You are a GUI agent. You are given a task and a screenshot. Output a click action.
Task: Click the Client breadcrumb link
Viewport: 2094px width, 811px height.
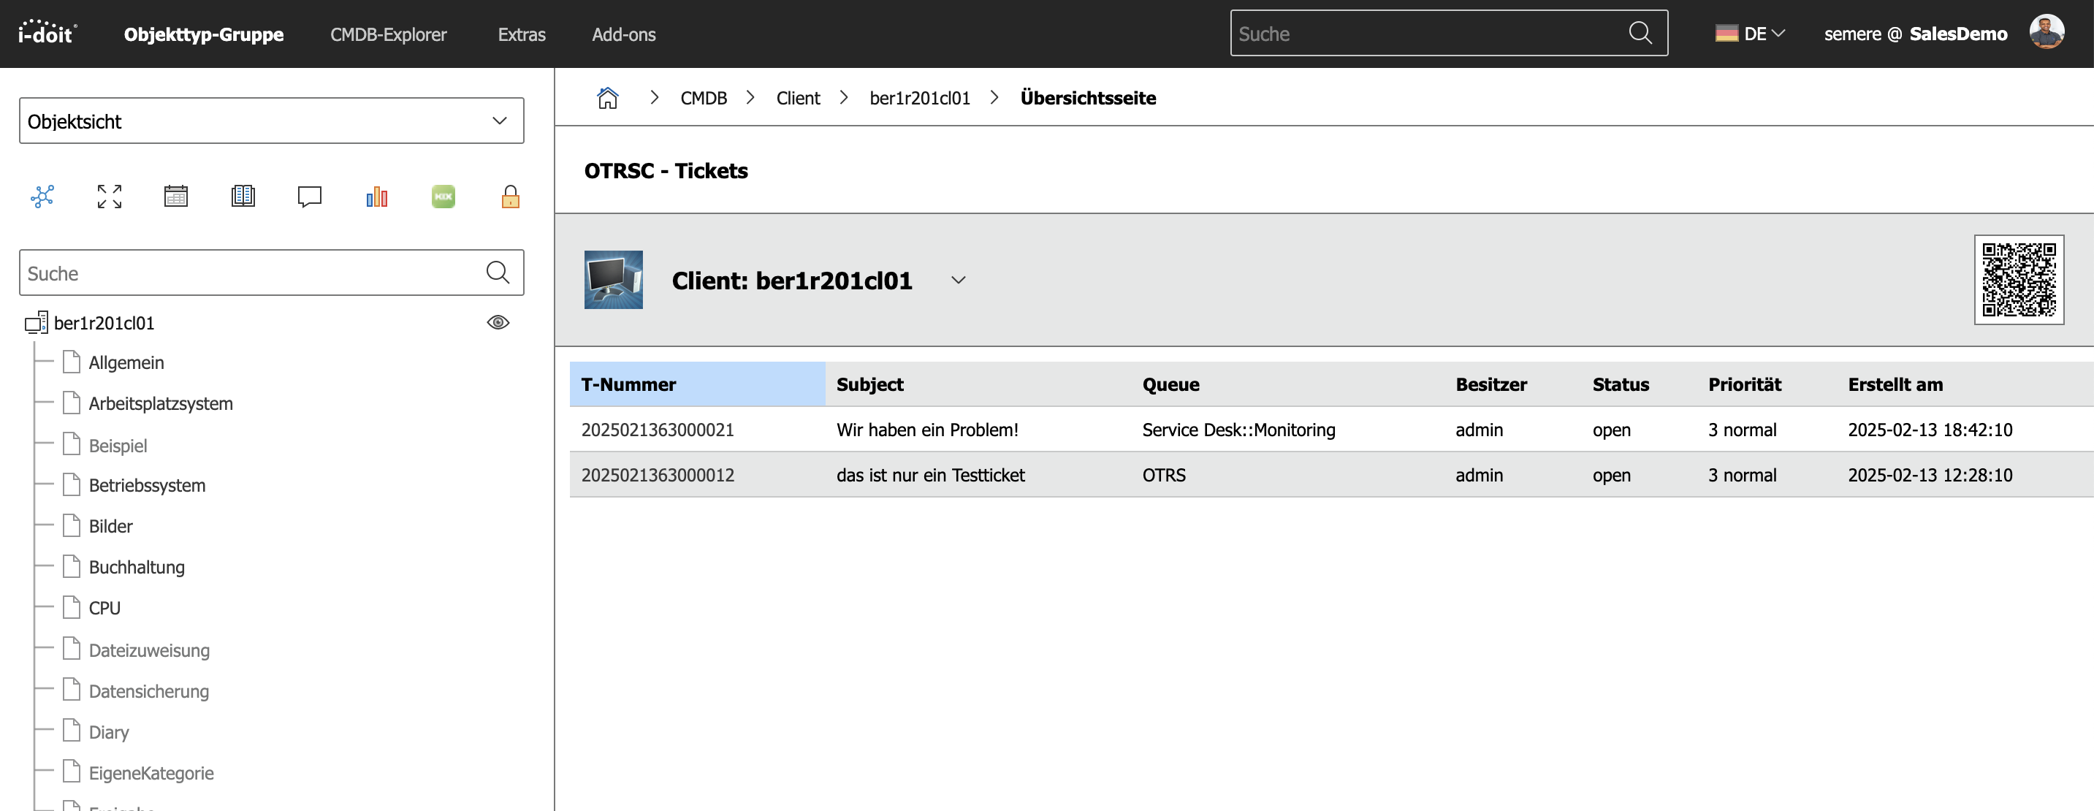click(x=797, y=99)
